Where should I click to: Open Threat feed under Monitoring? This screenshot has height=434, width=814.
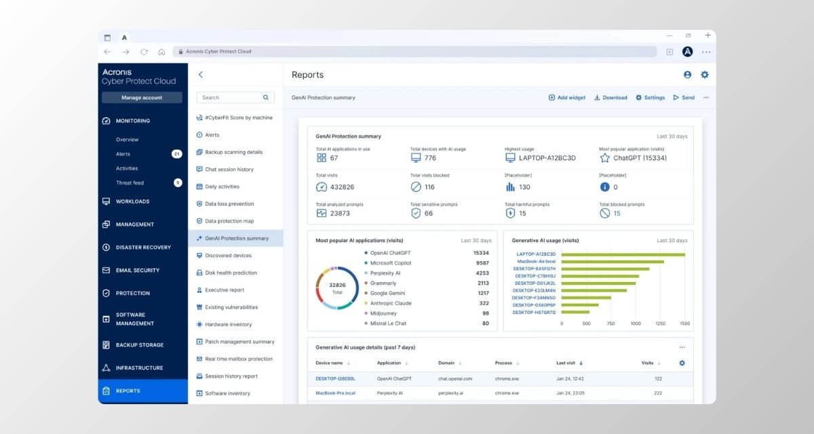(x=130, y=182)
